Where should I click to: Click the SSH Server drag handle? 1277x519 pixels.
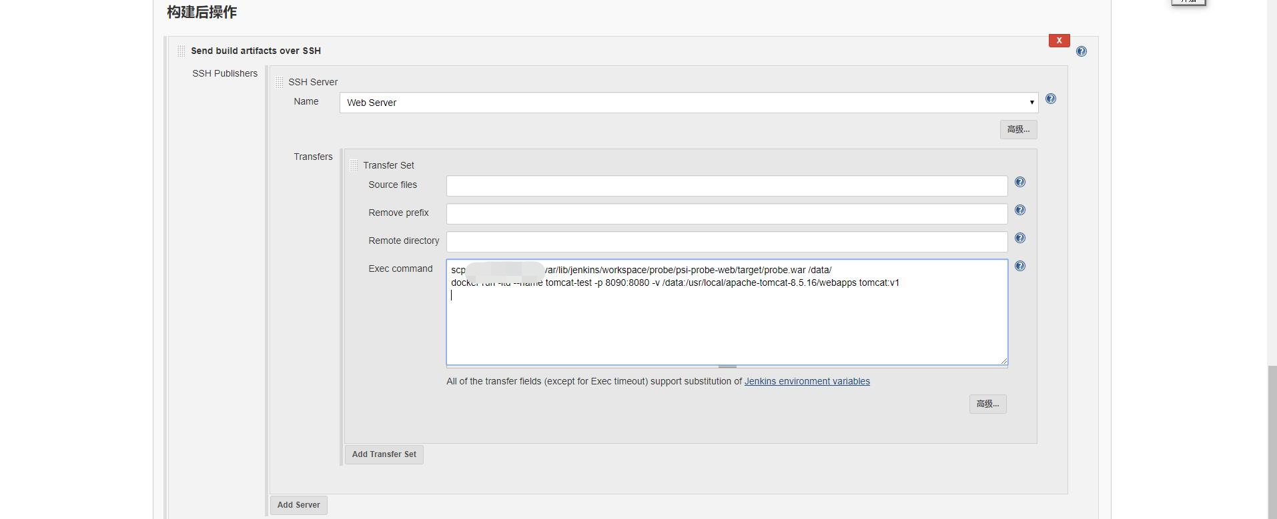[x=280, y=83]
